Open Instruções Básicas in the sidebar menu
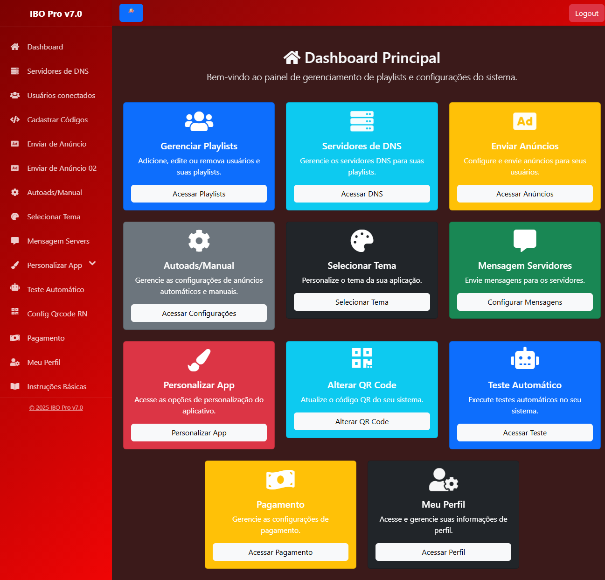 pos(56,386)
